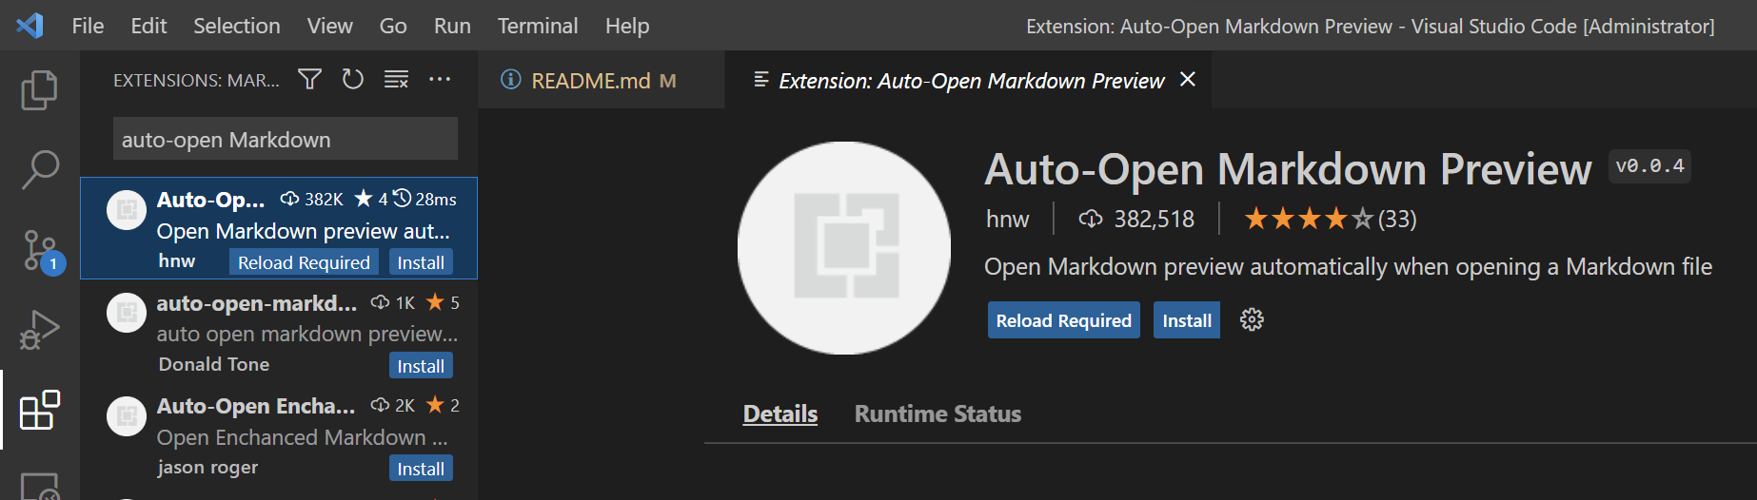Open the Explorer view in activity bar
1757x500 pixels.
tap(39, 90)
